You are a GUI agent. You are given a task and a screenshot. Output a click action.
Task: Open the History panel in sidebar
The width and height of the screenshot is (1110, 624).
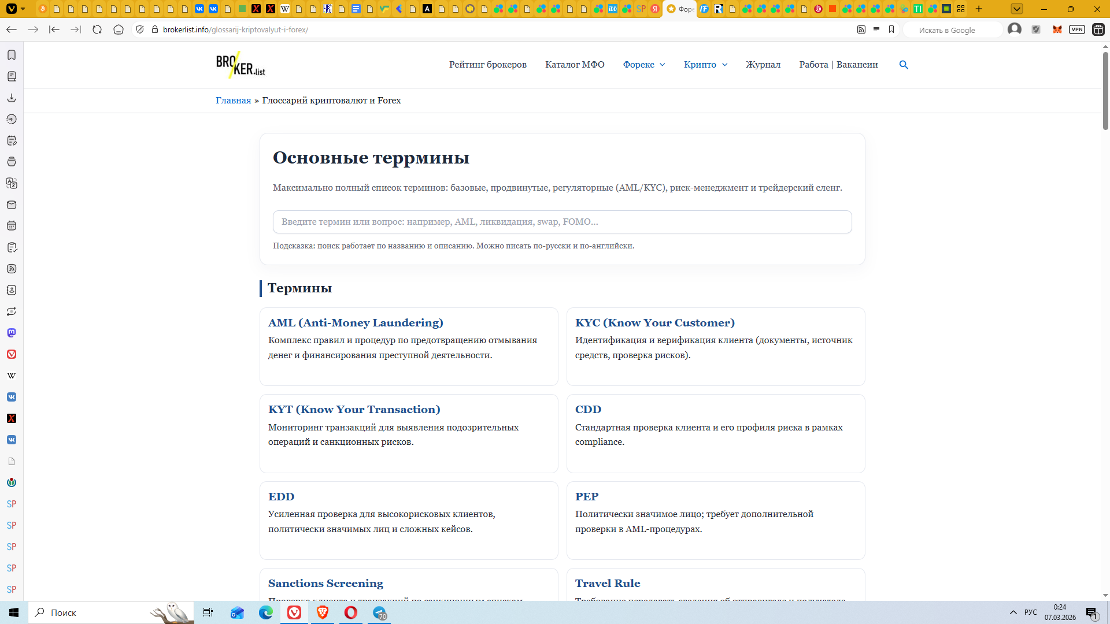click(x=12, y=119)
